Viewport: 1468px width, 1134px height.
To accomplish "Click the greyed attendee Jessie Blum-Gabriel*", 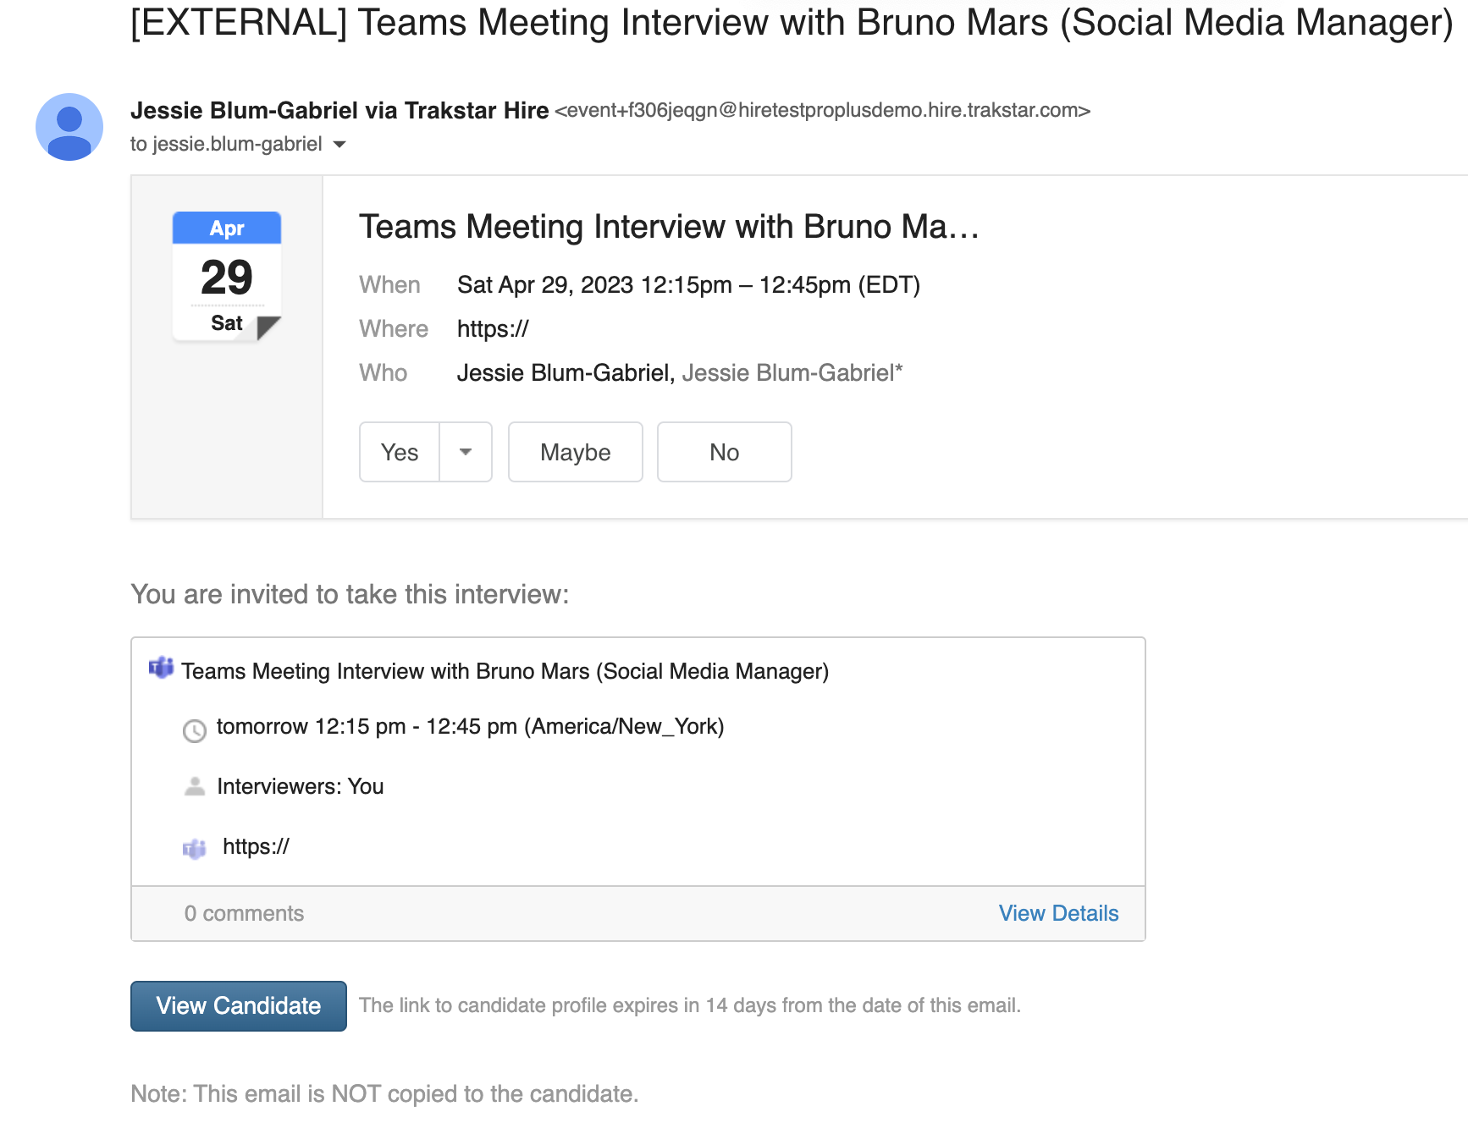I will pos(792,372).
